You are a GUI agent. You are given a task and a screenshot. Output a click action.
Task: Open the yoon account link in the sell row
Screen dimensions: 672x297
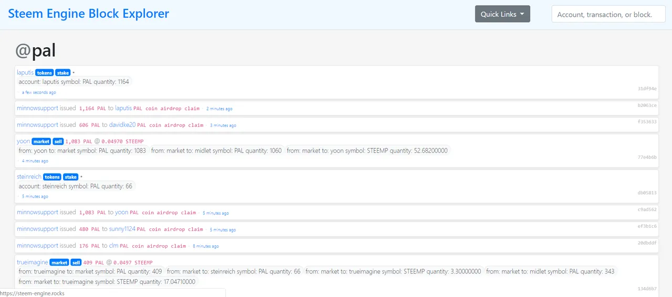(x=23, y=141)
